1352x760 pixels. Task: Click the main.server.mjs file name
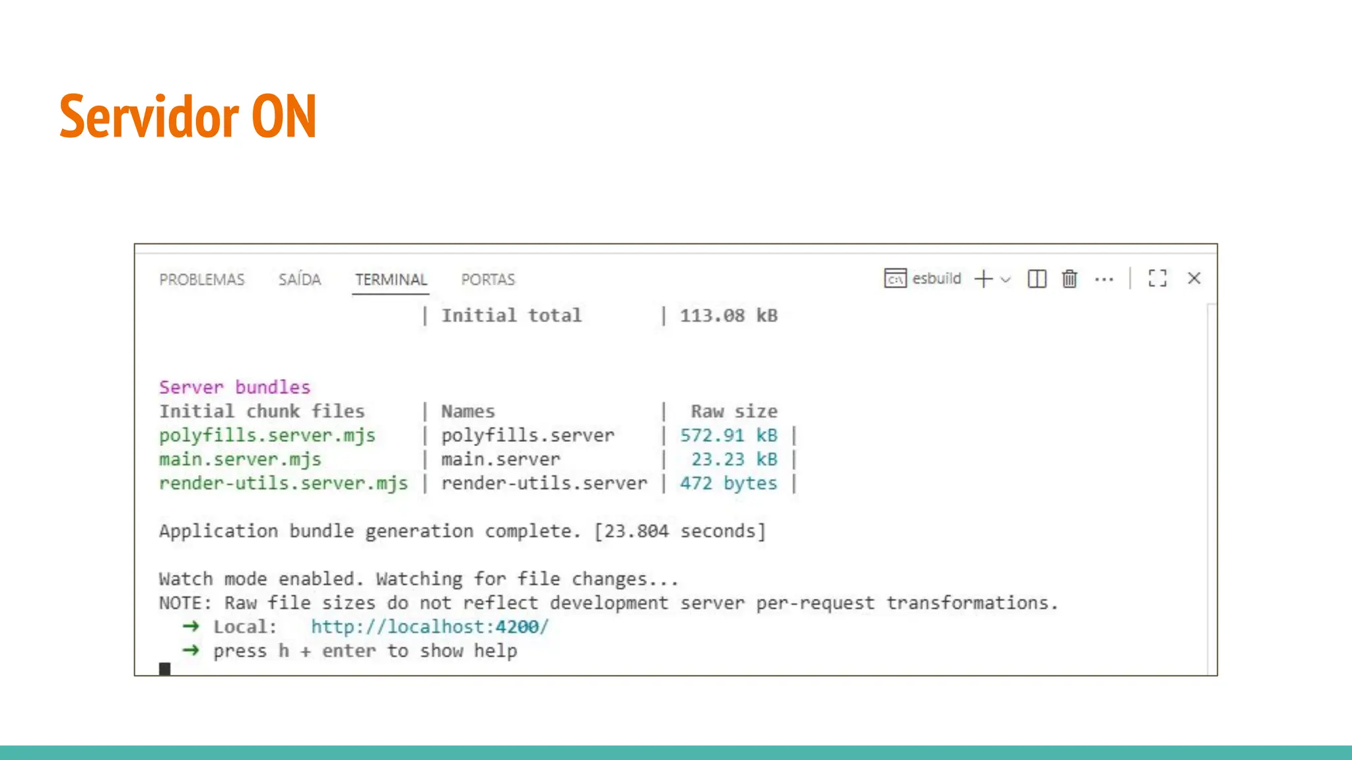click(x=240, y=459)
